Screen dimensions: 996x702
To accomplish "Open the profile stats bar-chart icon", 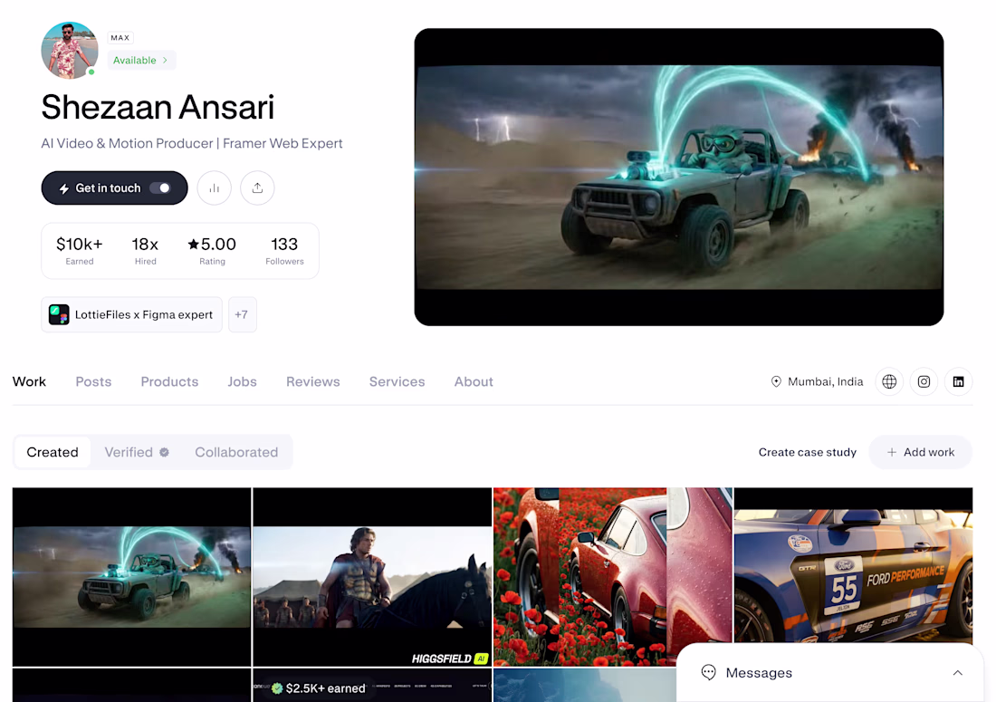I will tap(214, 188).
